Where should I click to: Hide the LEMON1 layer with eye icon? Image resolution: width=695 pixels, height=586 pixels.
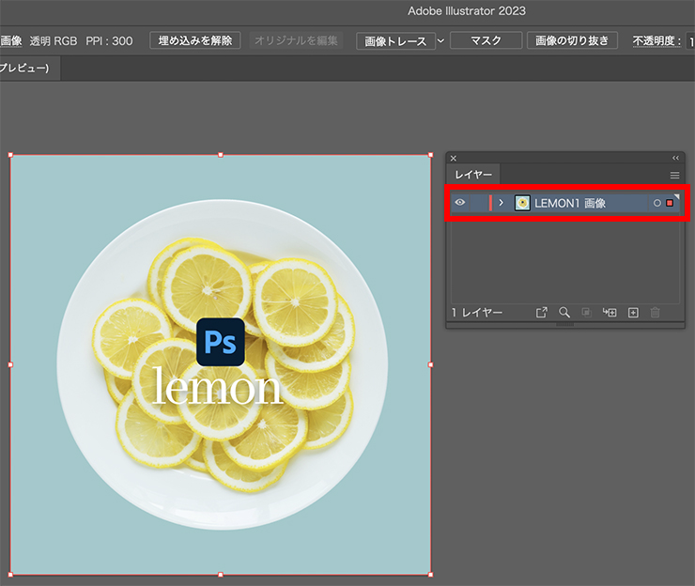click(x=460, y=203)
